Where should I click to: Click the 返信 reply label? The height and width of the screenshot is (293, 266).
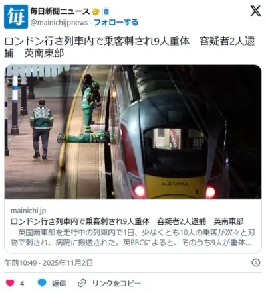59,283
